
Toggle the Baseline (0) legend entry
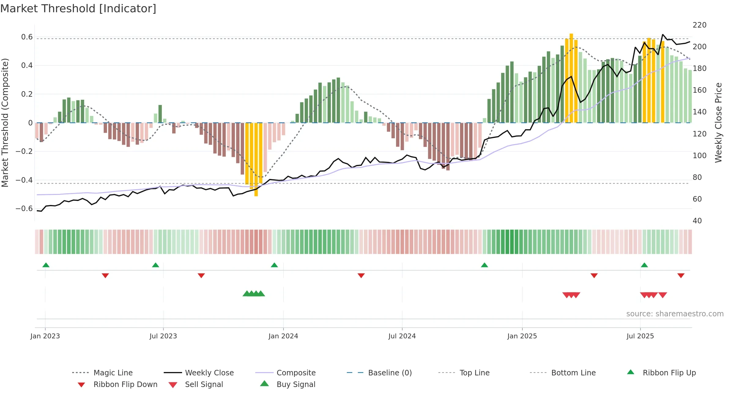click(379, 373)
